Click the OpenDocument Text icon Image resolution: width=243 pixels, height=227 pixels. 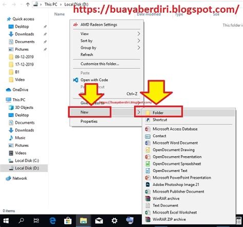[x=148, y=171]
